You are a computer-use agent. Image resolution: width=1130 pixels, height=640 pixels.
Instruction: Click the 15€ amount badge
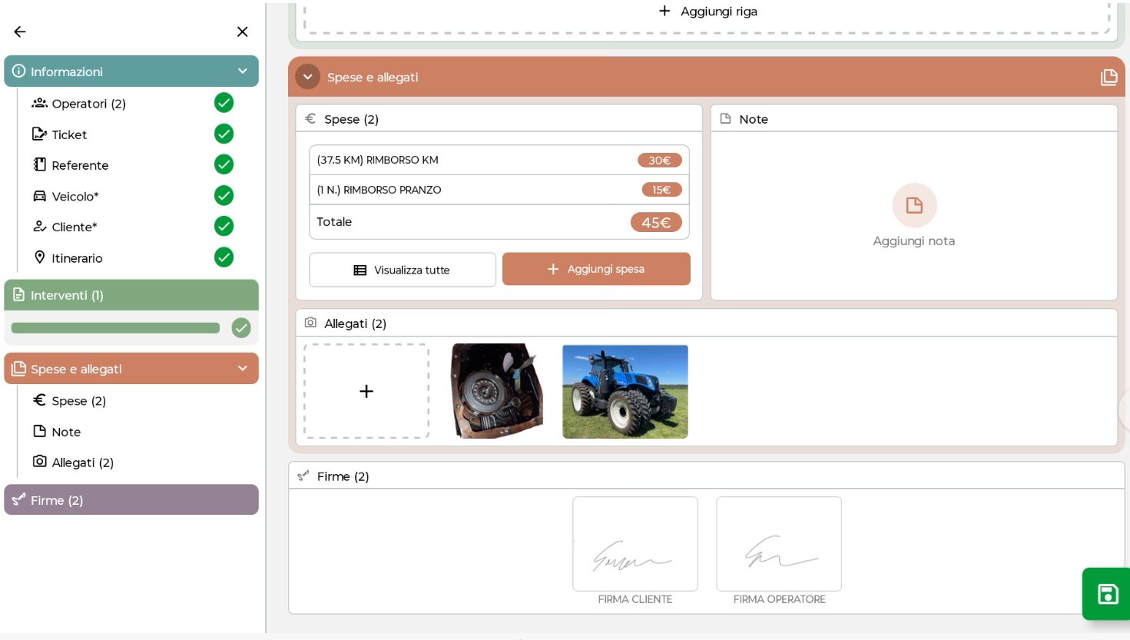point(661,190)
